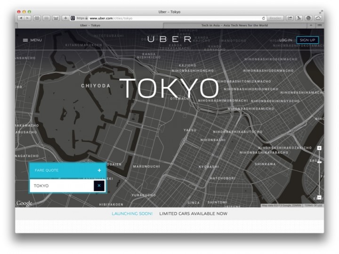
Task: Reload the page with refresh icon
Action: coord(263,18)
